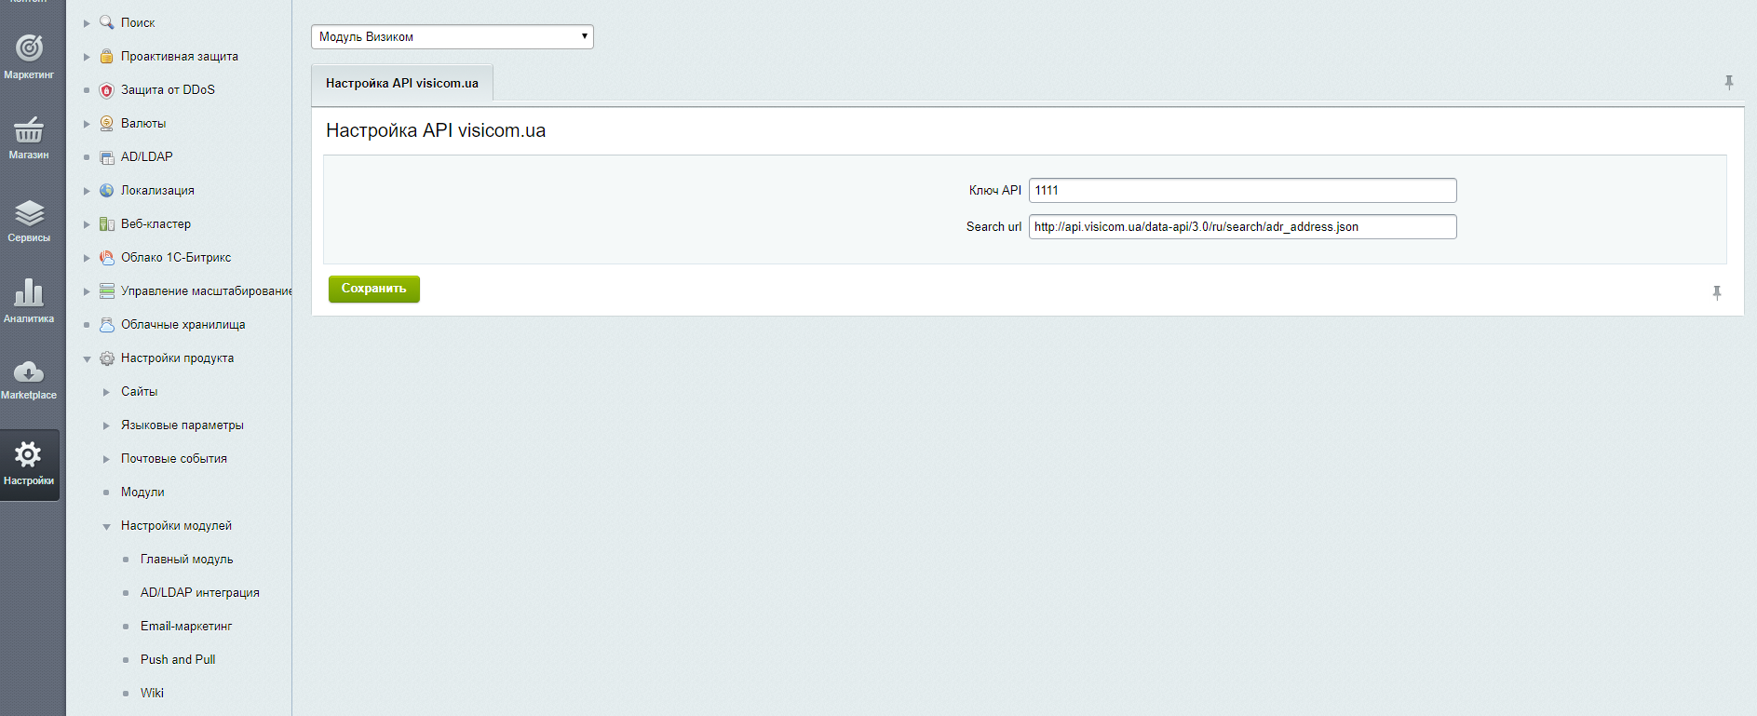This screenshot has width=1757, height=716.
Task: Open the Защита от DDoS link
Action: click(x=168, y=89)
